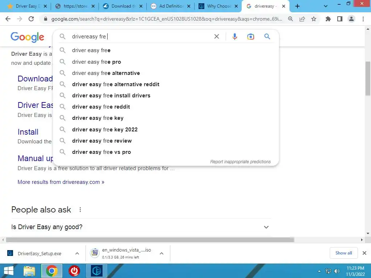Choose 'driver easy free reddit' suggestion
Image resolution: width=371 pixels, height=278 pixels.
point(166,107)
